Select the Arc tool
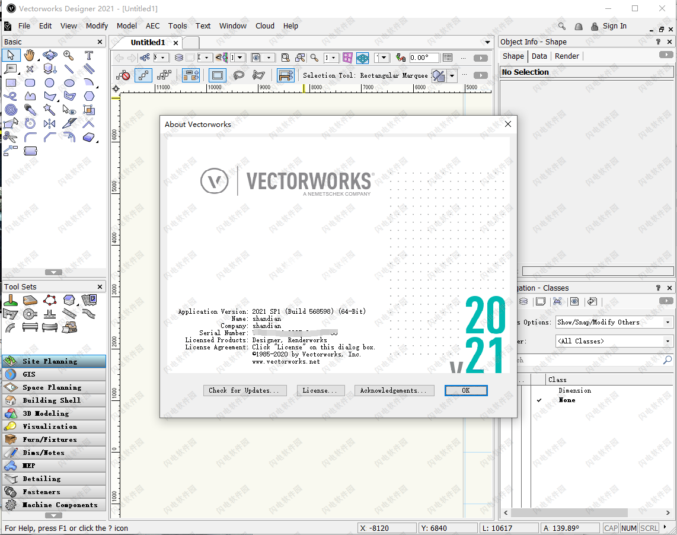This screenshot has height=535, width=677. 89,82
